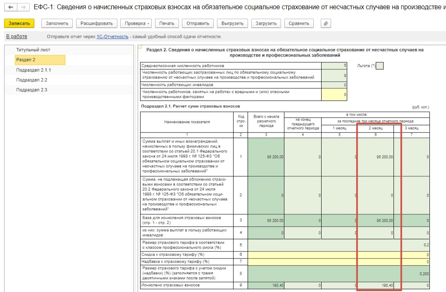Select row 1 total cell 95 200,00
446x292 pixels.
point(266,157)
